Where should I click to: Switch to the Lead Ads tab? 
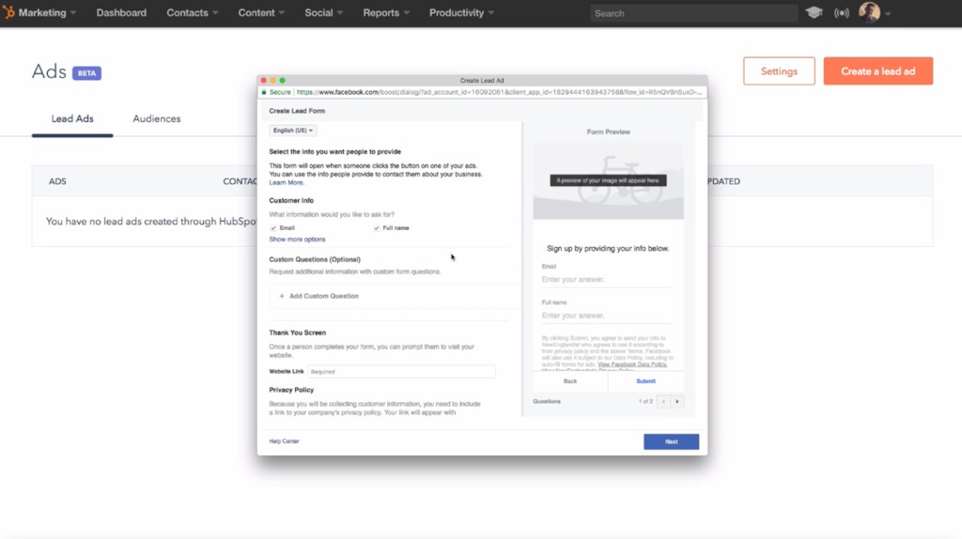tap(72, 119)
